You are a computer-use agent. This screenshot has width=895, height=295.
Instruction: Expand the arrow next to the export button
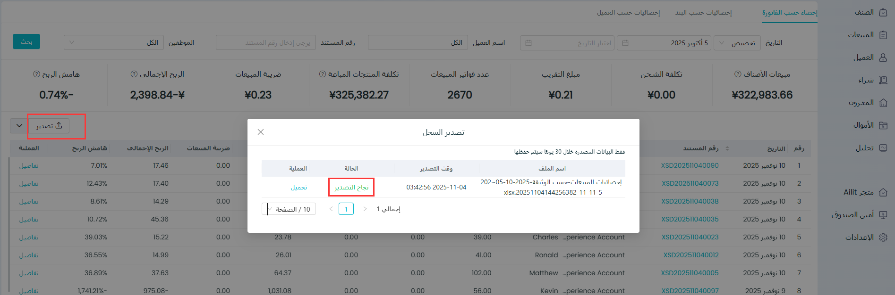(x=19, y=126)
